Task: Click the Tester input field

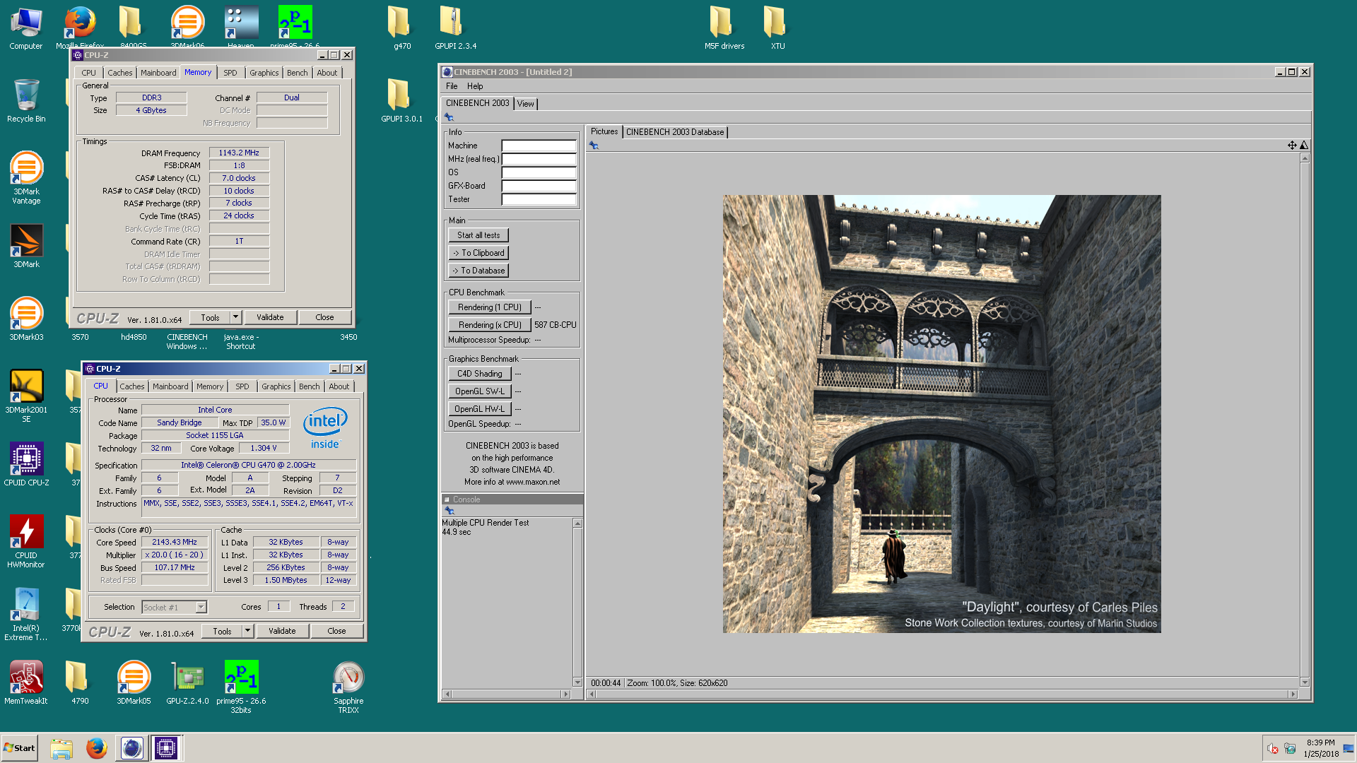Action: (539, 199)
